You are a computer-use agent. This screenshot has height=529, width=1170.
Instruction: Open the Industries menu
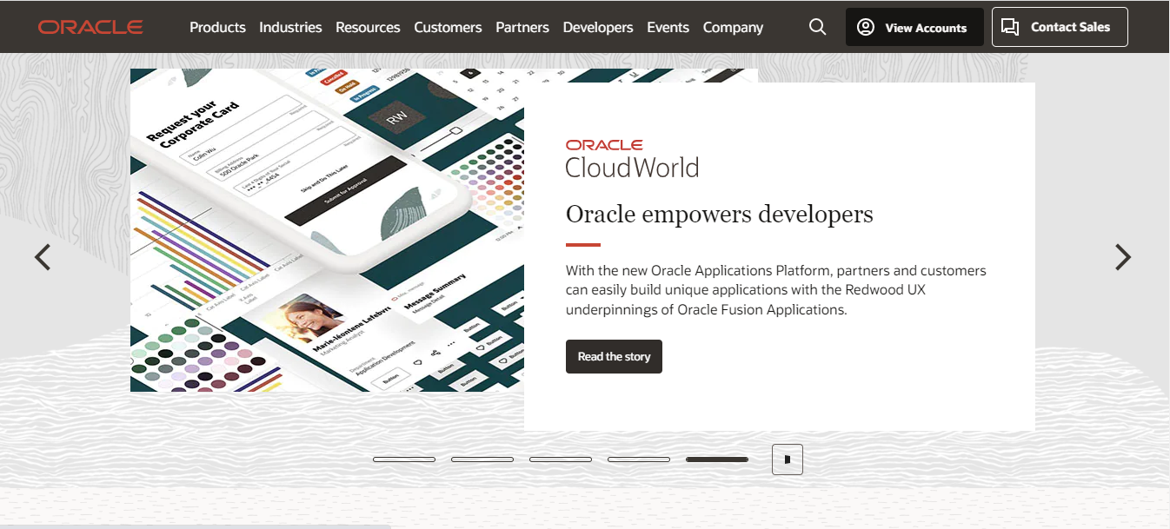[x=290, y=27]
